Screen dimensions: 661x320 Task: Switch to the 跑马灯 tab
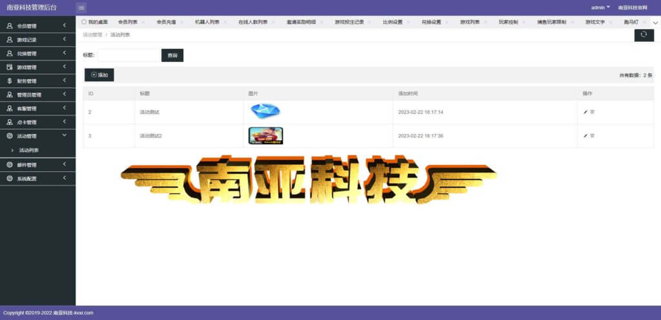click(631, 23)
